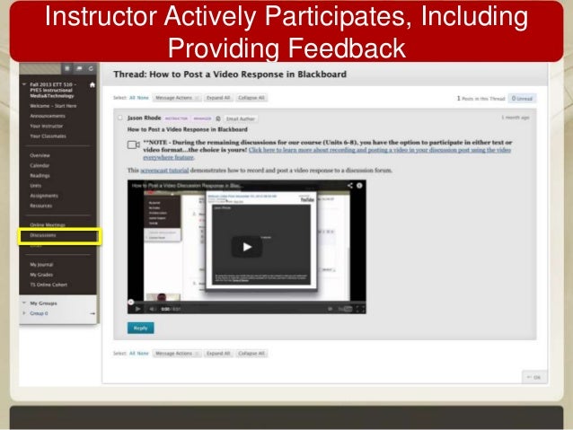Open TS Online Cohort in the sidebar

(48, 285)
